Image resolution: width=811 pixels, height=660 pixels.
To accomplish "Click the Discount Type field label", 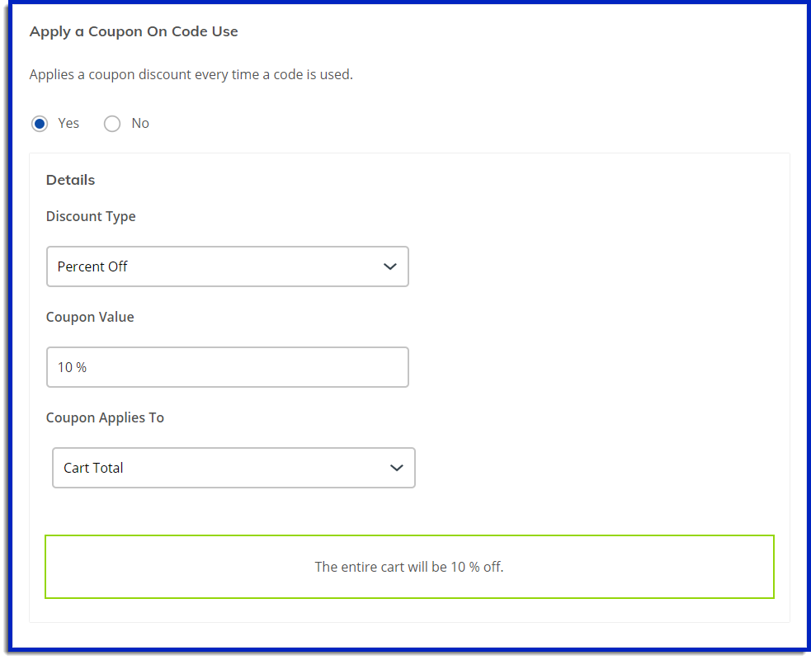I will click(91, 216).
